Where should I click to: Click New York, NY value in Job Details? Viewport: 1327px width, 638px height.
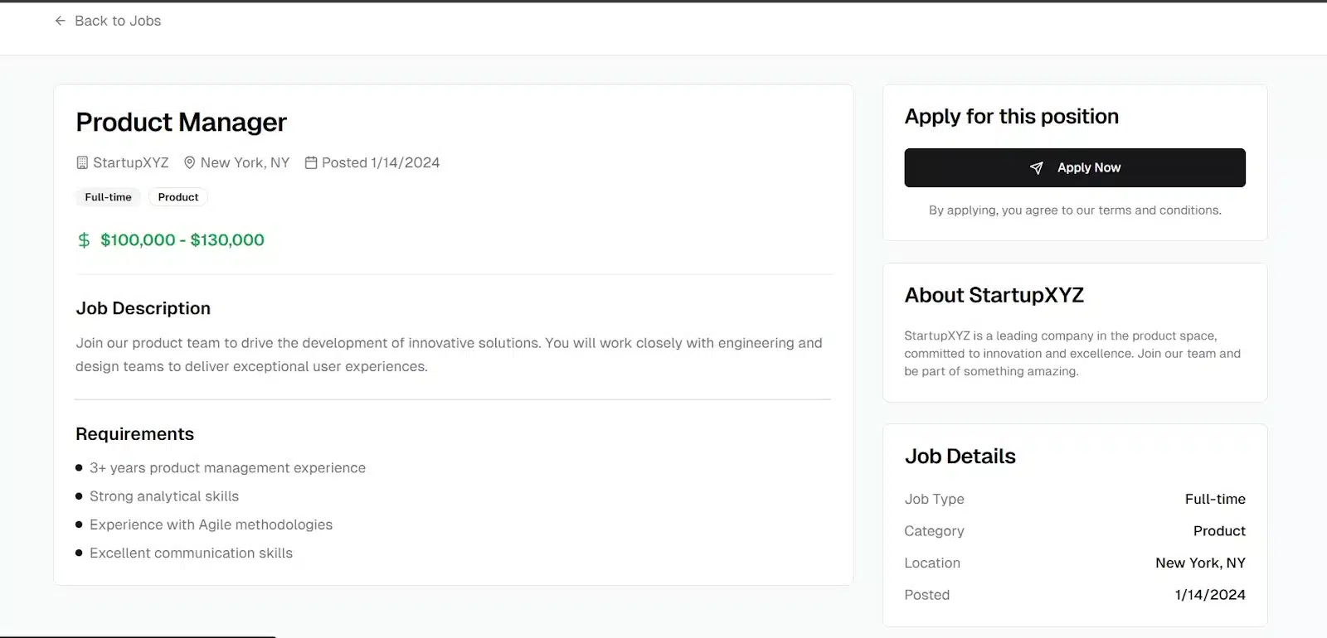click(x=1200, y=563)
